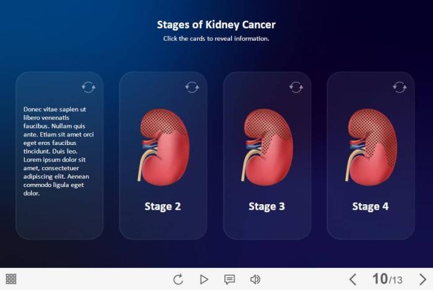Click the Stage 2 kidney illustration
The height and width of the screenshot is (290, 433).
tap(163, 147)
